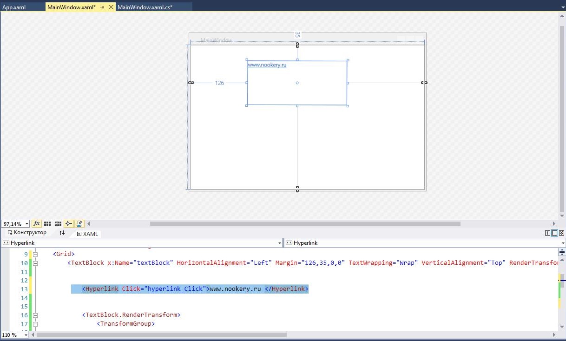Viewport: 566px width, 341px height.
Task: Click VerticalAlignment="Top" in the code
Action: (464, 263)
